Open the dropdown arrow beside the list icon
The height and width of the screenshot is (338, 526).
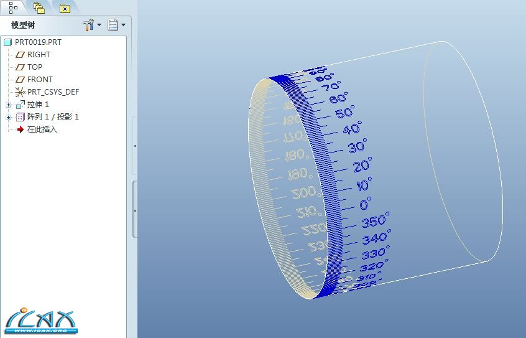123,25
